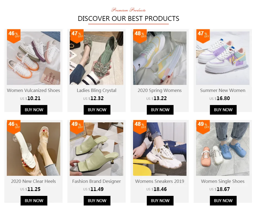Open the green Ladies Bling Crystal flats image
The width and height of the screenshot is (256, 223).
[x=96, y=58]
